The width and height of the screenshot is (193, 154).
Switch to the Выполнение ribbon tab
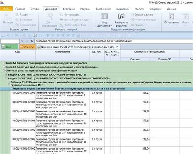coord(103,9)
